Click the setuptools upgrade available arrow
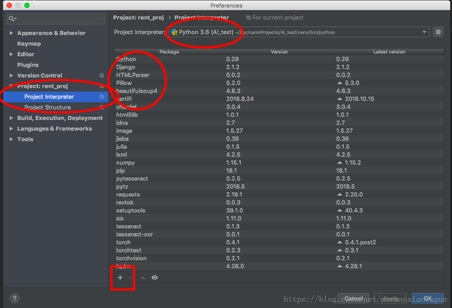This screenshot has width=452, height=308. (x=340, y=211)
